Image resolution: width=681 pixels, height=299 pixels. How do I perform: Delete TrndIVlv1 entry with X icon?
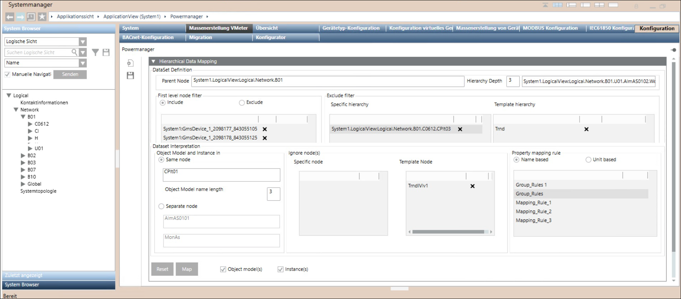[x=472, y=186]
